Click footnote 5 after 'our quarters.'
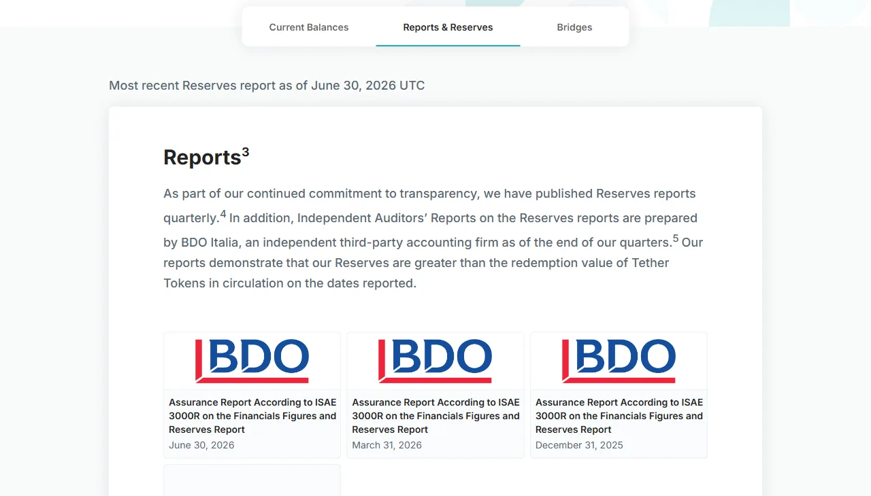This screenshot has height=496, width=871. pos(676,238)
